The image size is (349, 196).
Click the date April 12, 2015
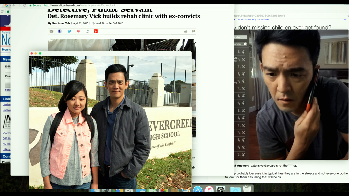[80, 23]
